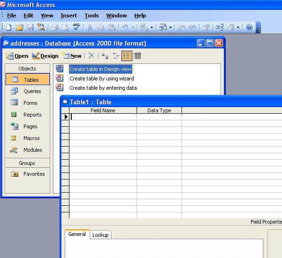Click the Groups bar header
This screenshot has width=282, height=258.
pos(27,163)
